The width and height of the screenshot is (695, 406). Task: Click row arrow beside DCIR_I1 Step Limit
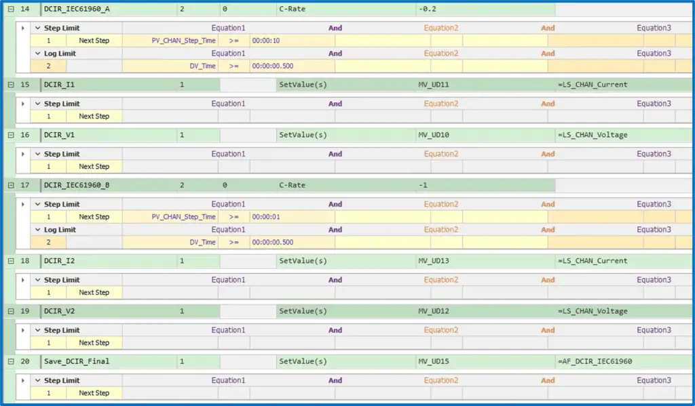click(23, 104)
